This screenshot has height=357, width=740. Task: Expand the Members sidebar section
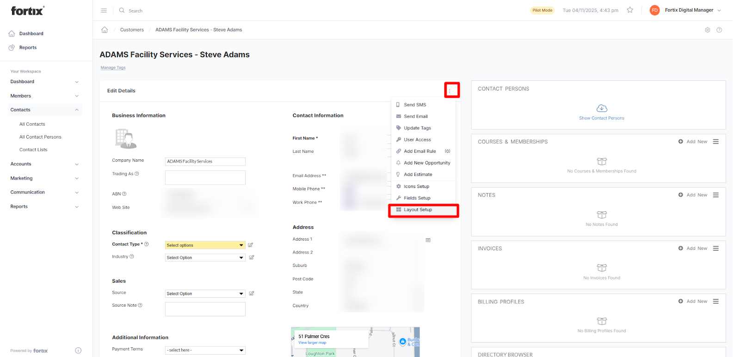click(44, 96)
